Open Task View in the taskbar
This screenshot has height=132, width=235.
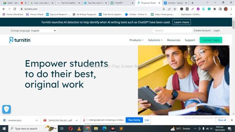62,129
